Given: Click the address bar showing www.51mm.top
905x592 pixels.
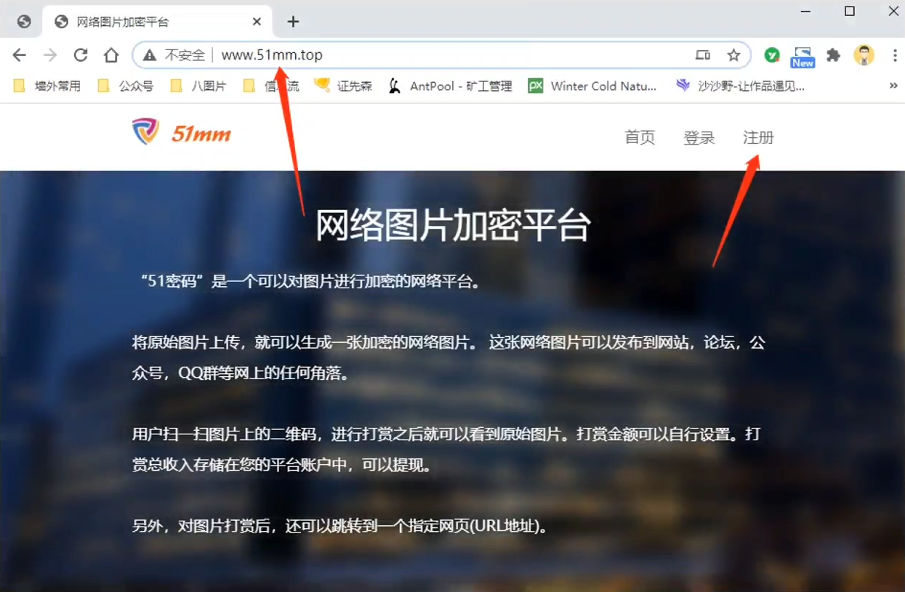Looking at the screenshot, I should (x=436, y=55).
